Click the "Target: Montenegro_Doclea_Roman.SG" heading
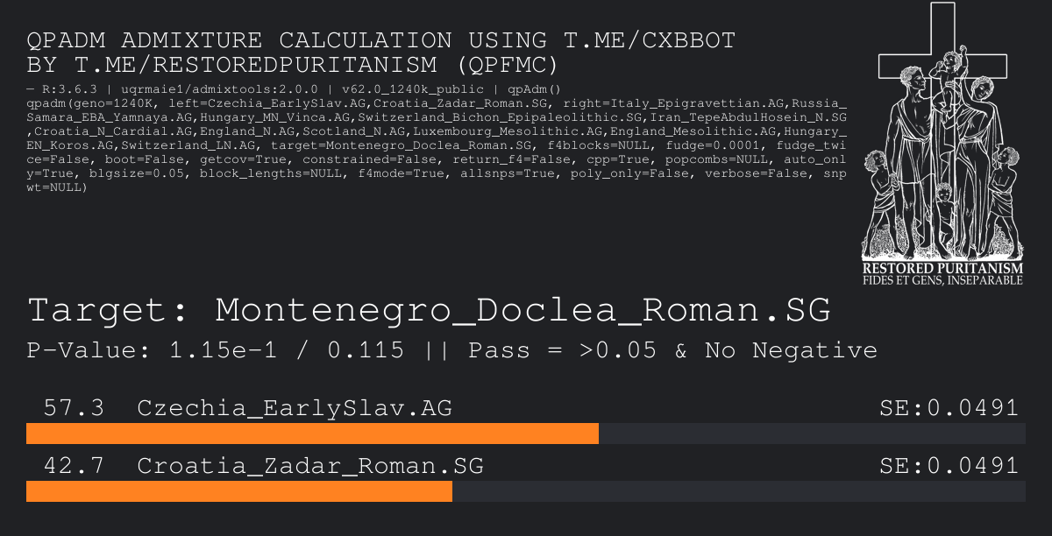Screen dimensions: 1052x536 [429, 310]
